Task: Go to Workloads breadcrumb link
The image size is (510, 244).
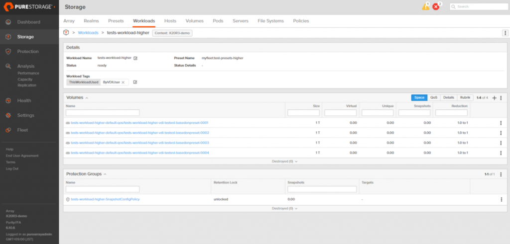Action: click(88, 33)
